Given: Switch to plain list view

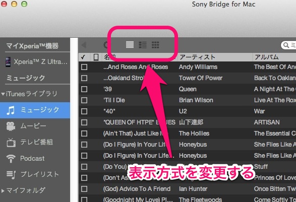Looking at the screenshot, I should pyautogui.click(x=130, y=45).
